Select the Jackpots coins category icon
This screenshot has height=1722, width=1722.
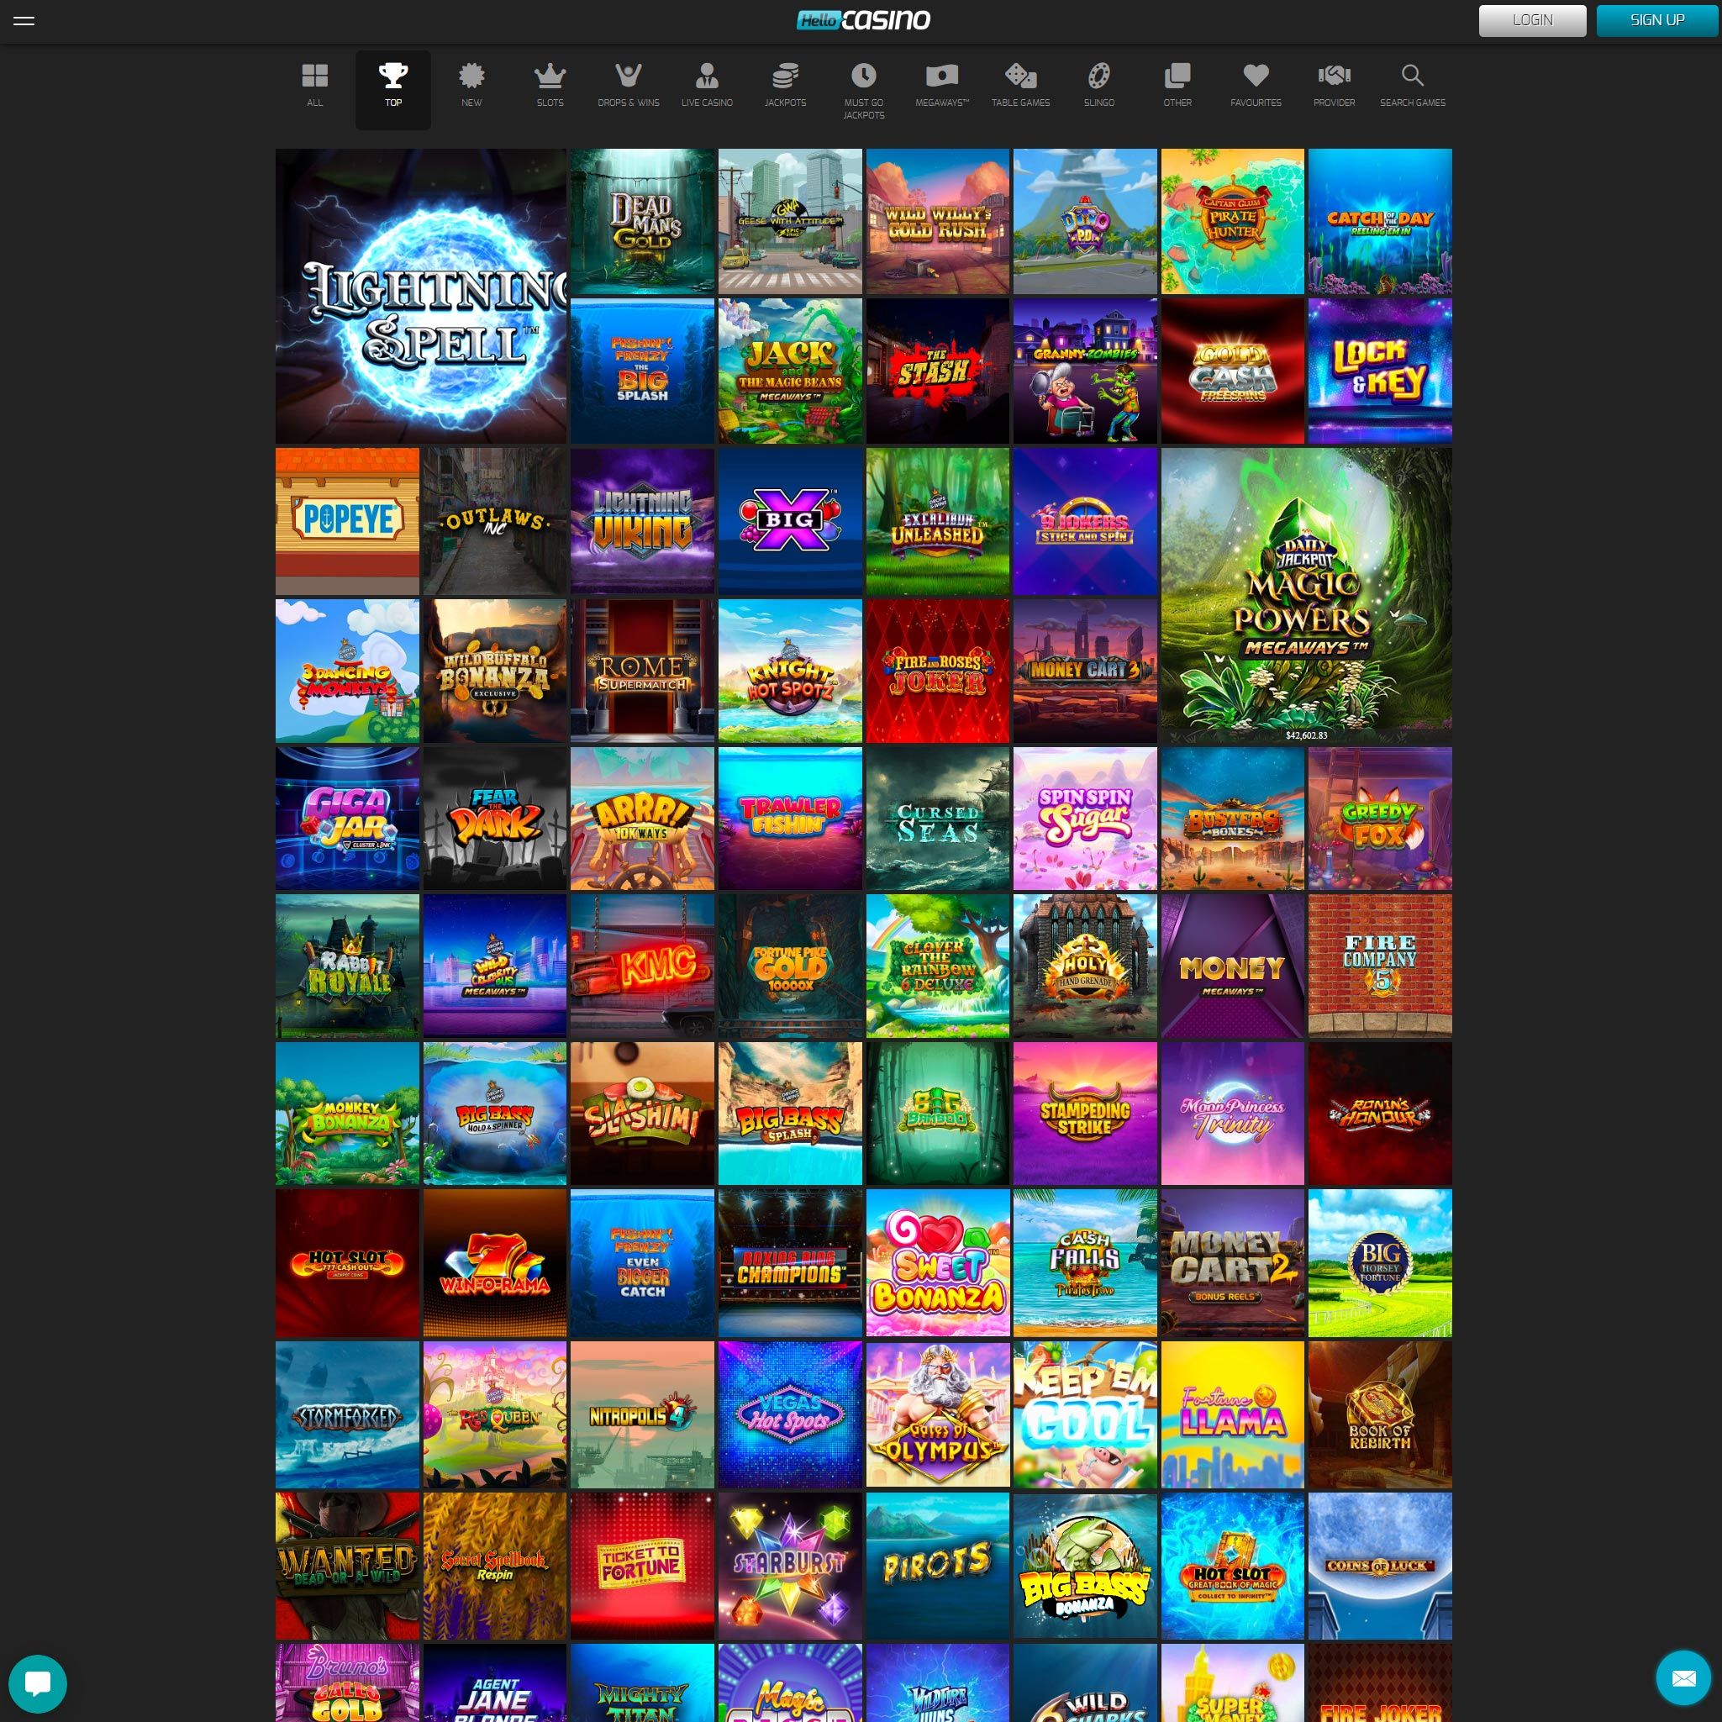coord(784,77)
